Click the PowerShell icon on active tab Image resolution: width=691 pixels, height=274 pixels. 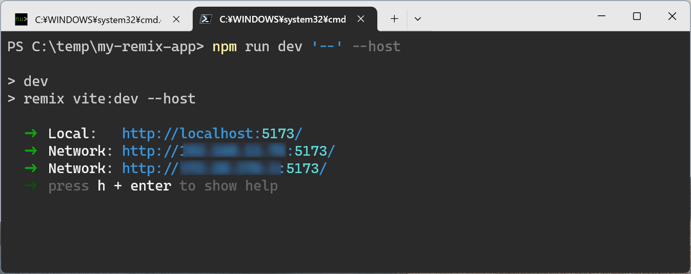[206, 19]
